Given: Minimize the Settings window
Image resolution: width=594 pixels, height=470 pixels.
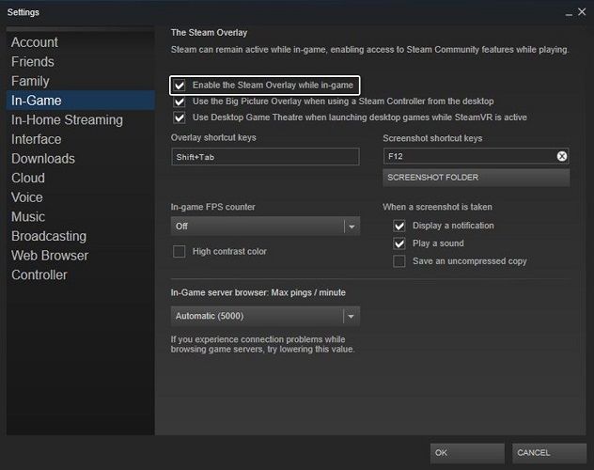Looking at the screenshot, I should click(x=569, y=14).
